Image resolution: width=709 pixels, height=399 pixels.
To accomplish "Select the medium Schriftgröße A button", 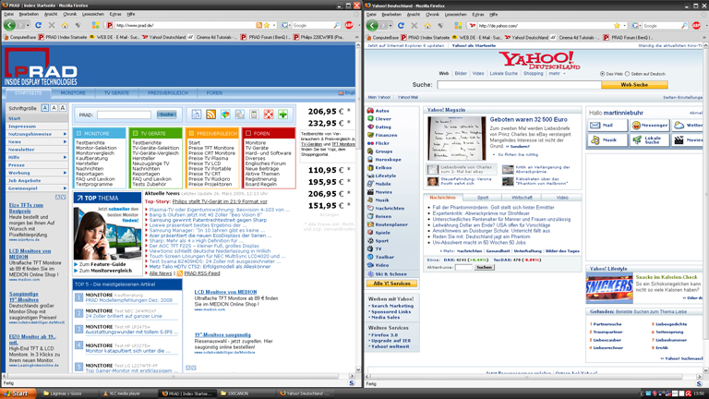I will click(x=54, y=108).
